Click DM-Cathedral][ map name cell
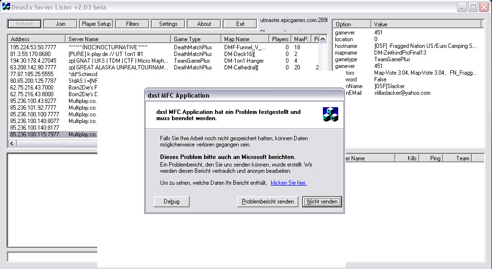The image size is (492, 269). (241, 67)
